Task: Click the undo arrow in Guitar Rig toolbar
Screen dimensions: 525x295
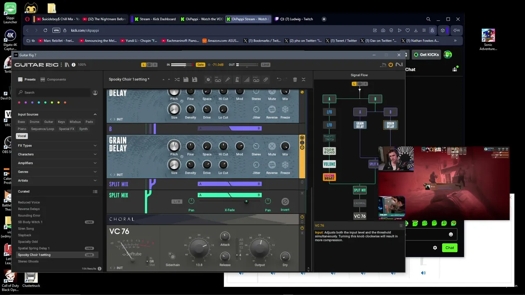Action: point(278,79)
